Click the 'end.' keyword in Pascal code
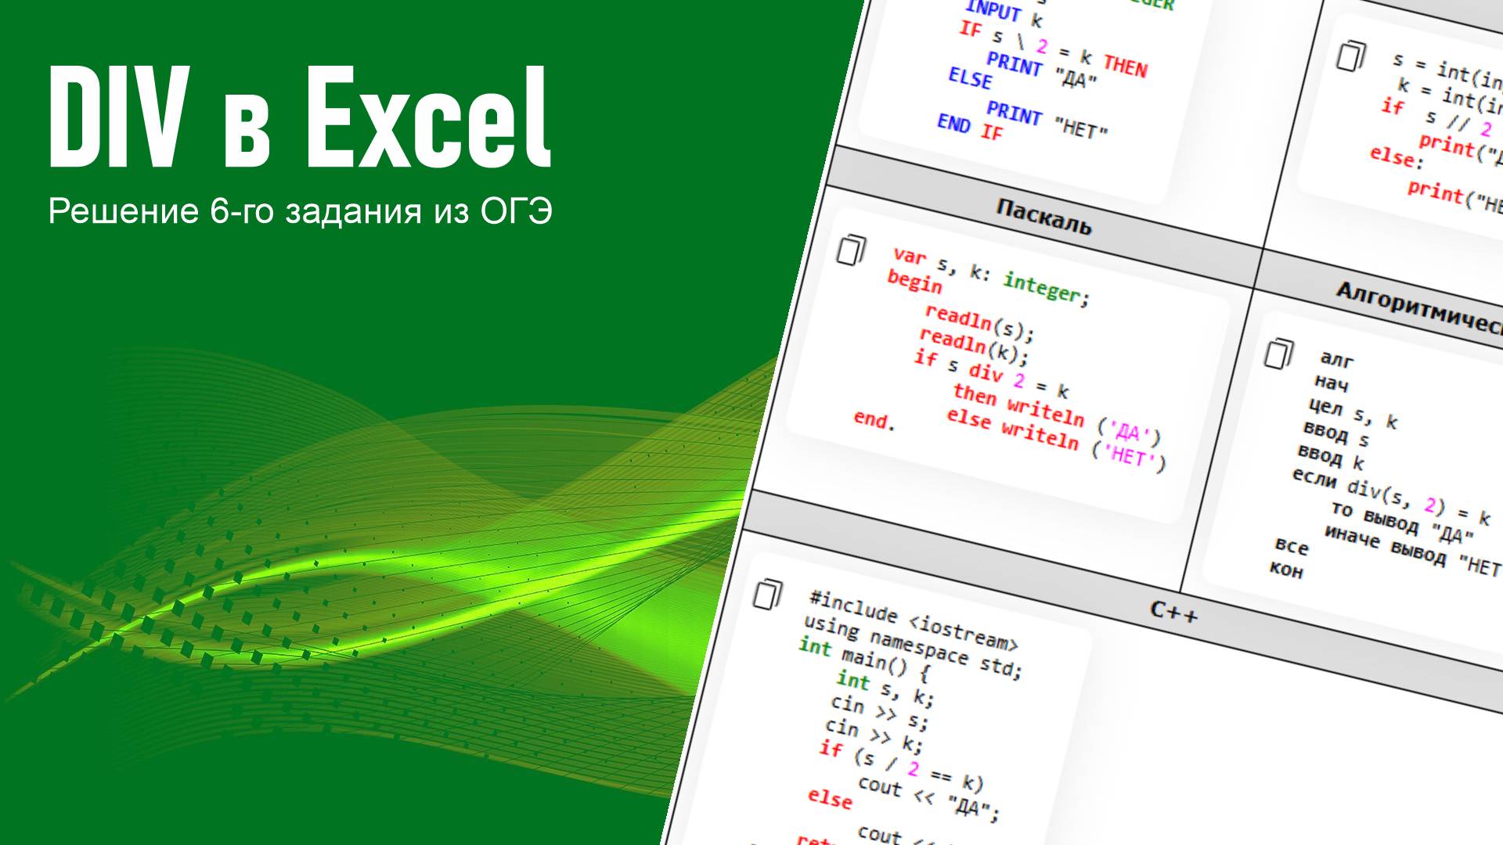The image size is (1503, 845). click(x=874, y=421)
